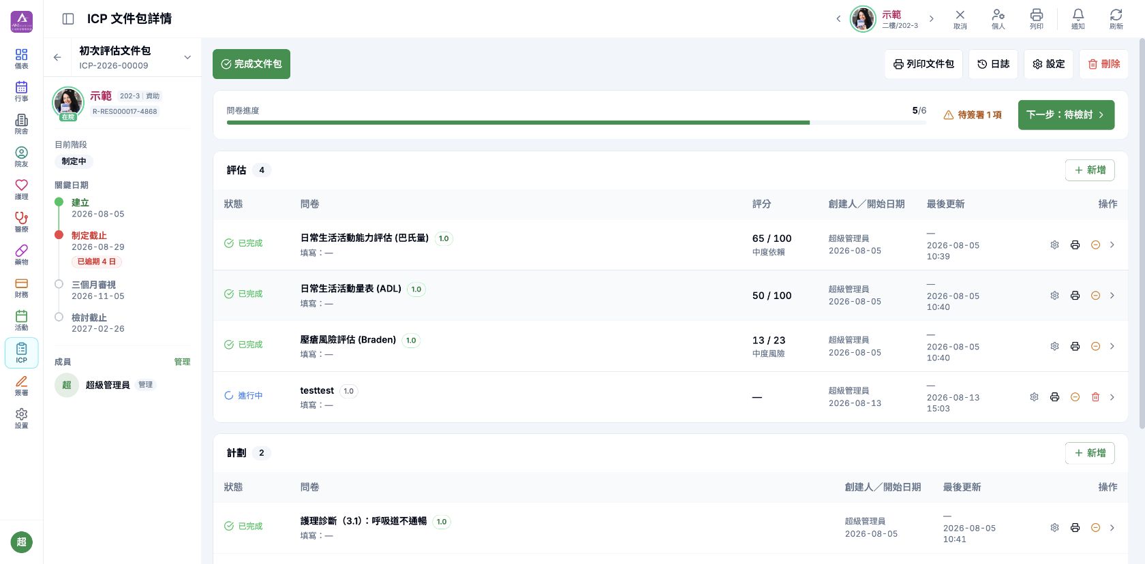Click 取消 X icon in header
Screen dimensions: 1145x564
click(960, 19)
